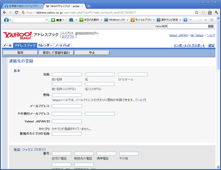Click the Yahoo!検索 text box
Screen dimensions: 221x170
coord(188,26)
